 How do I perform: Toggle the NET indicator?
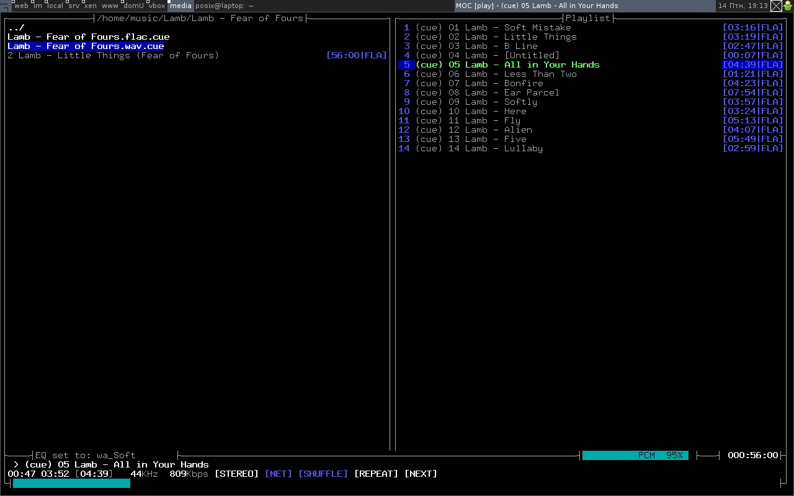(x=279, y=474)
